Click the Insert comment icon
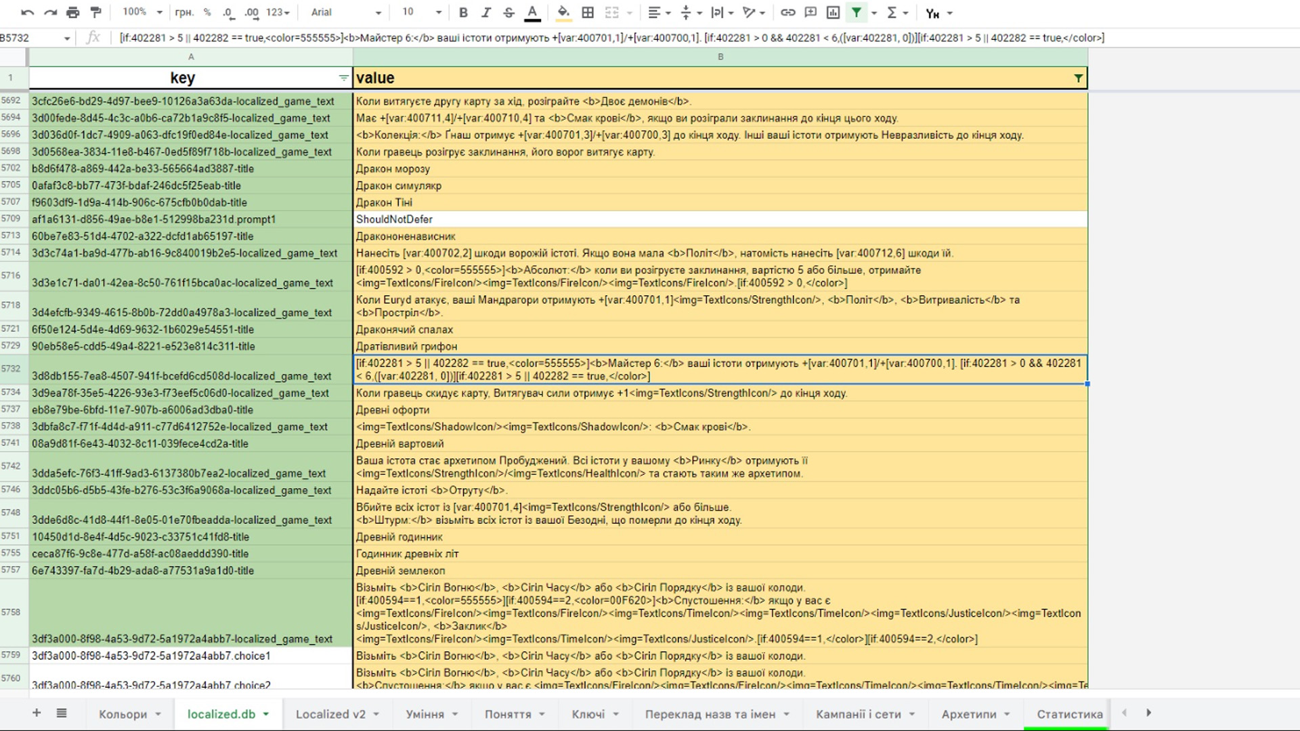 pos(810,12)
